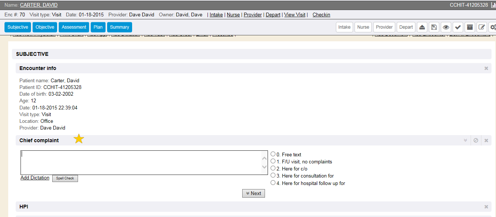Screen dimensions: 496x217
Task: Open the gear settings icon
Action: pos(493,27)
